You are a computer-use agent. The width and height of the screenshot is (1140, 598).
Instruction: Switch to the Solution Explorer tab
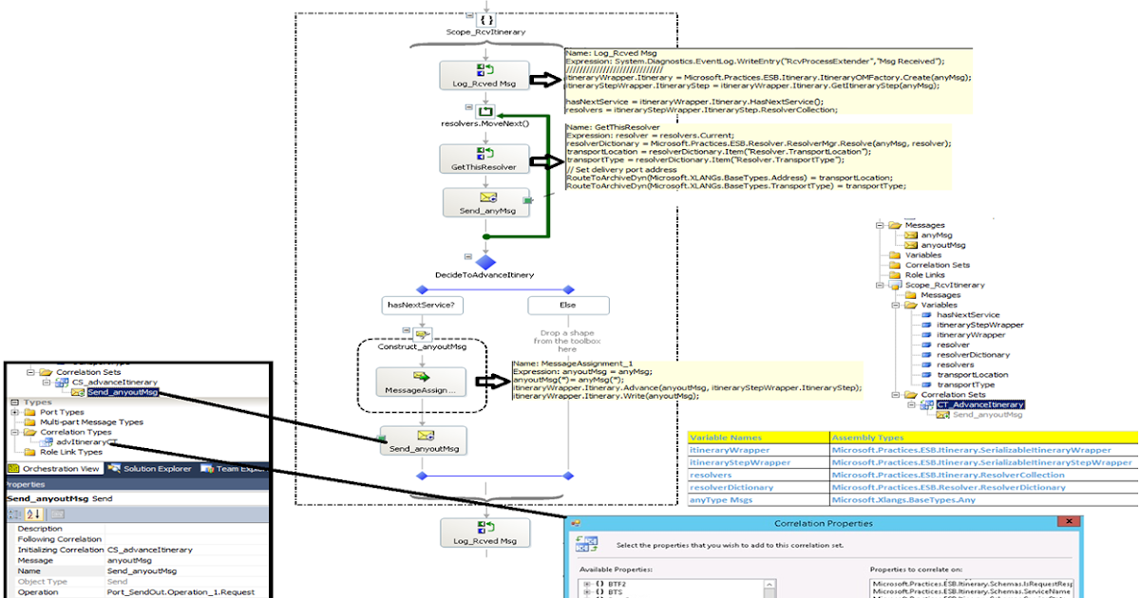coord(157,469)
